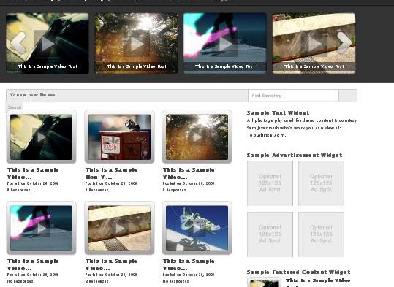
Task: Click the play icon on the blue-sky graffiti thumbnail
Action: (197, 229)
